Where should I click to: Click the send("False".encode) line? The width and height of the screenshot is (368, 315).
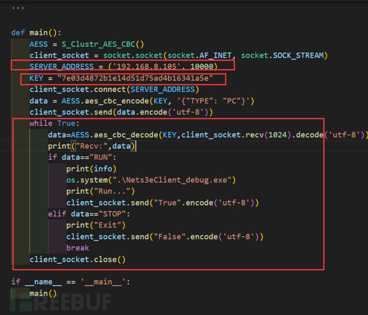[x=165, y=237]
